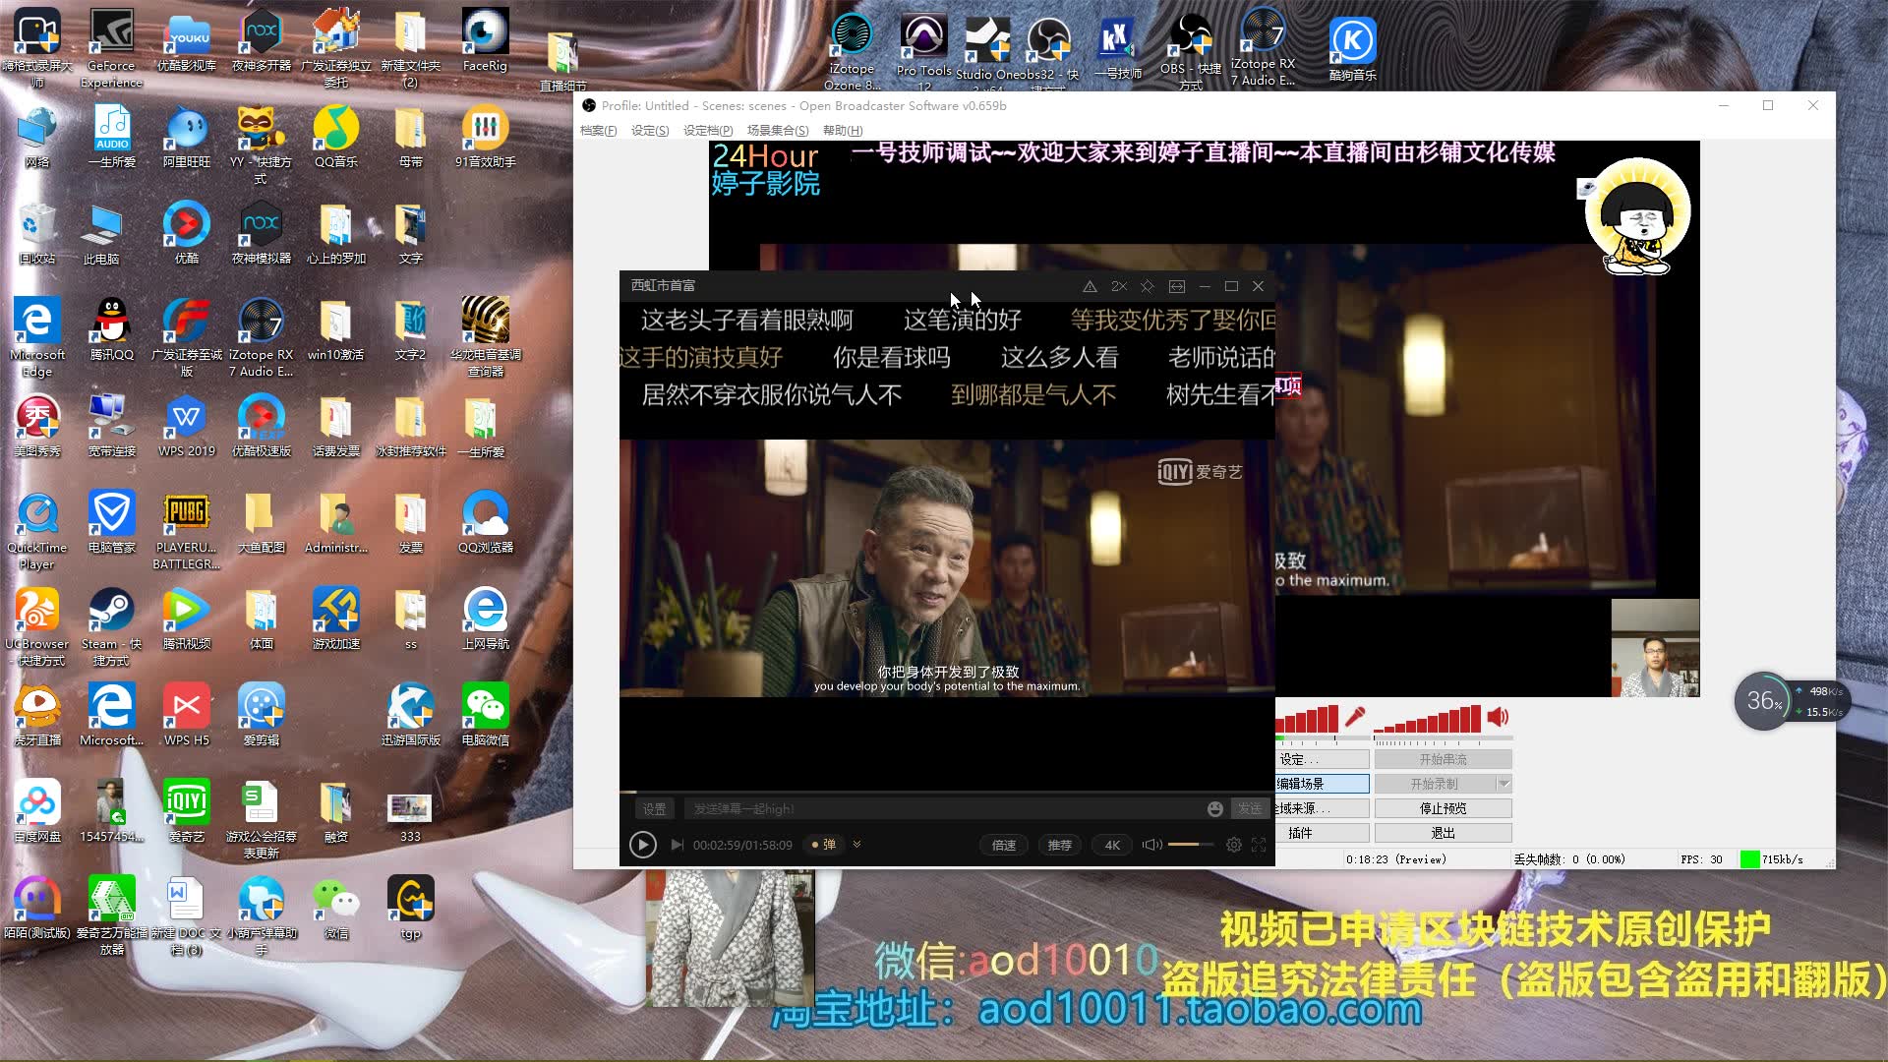The width and height of the screenshot is (1888, 1062).
Task: Open the 4K quality selector
Action: pyautogui.click(x=1112, y=845)
